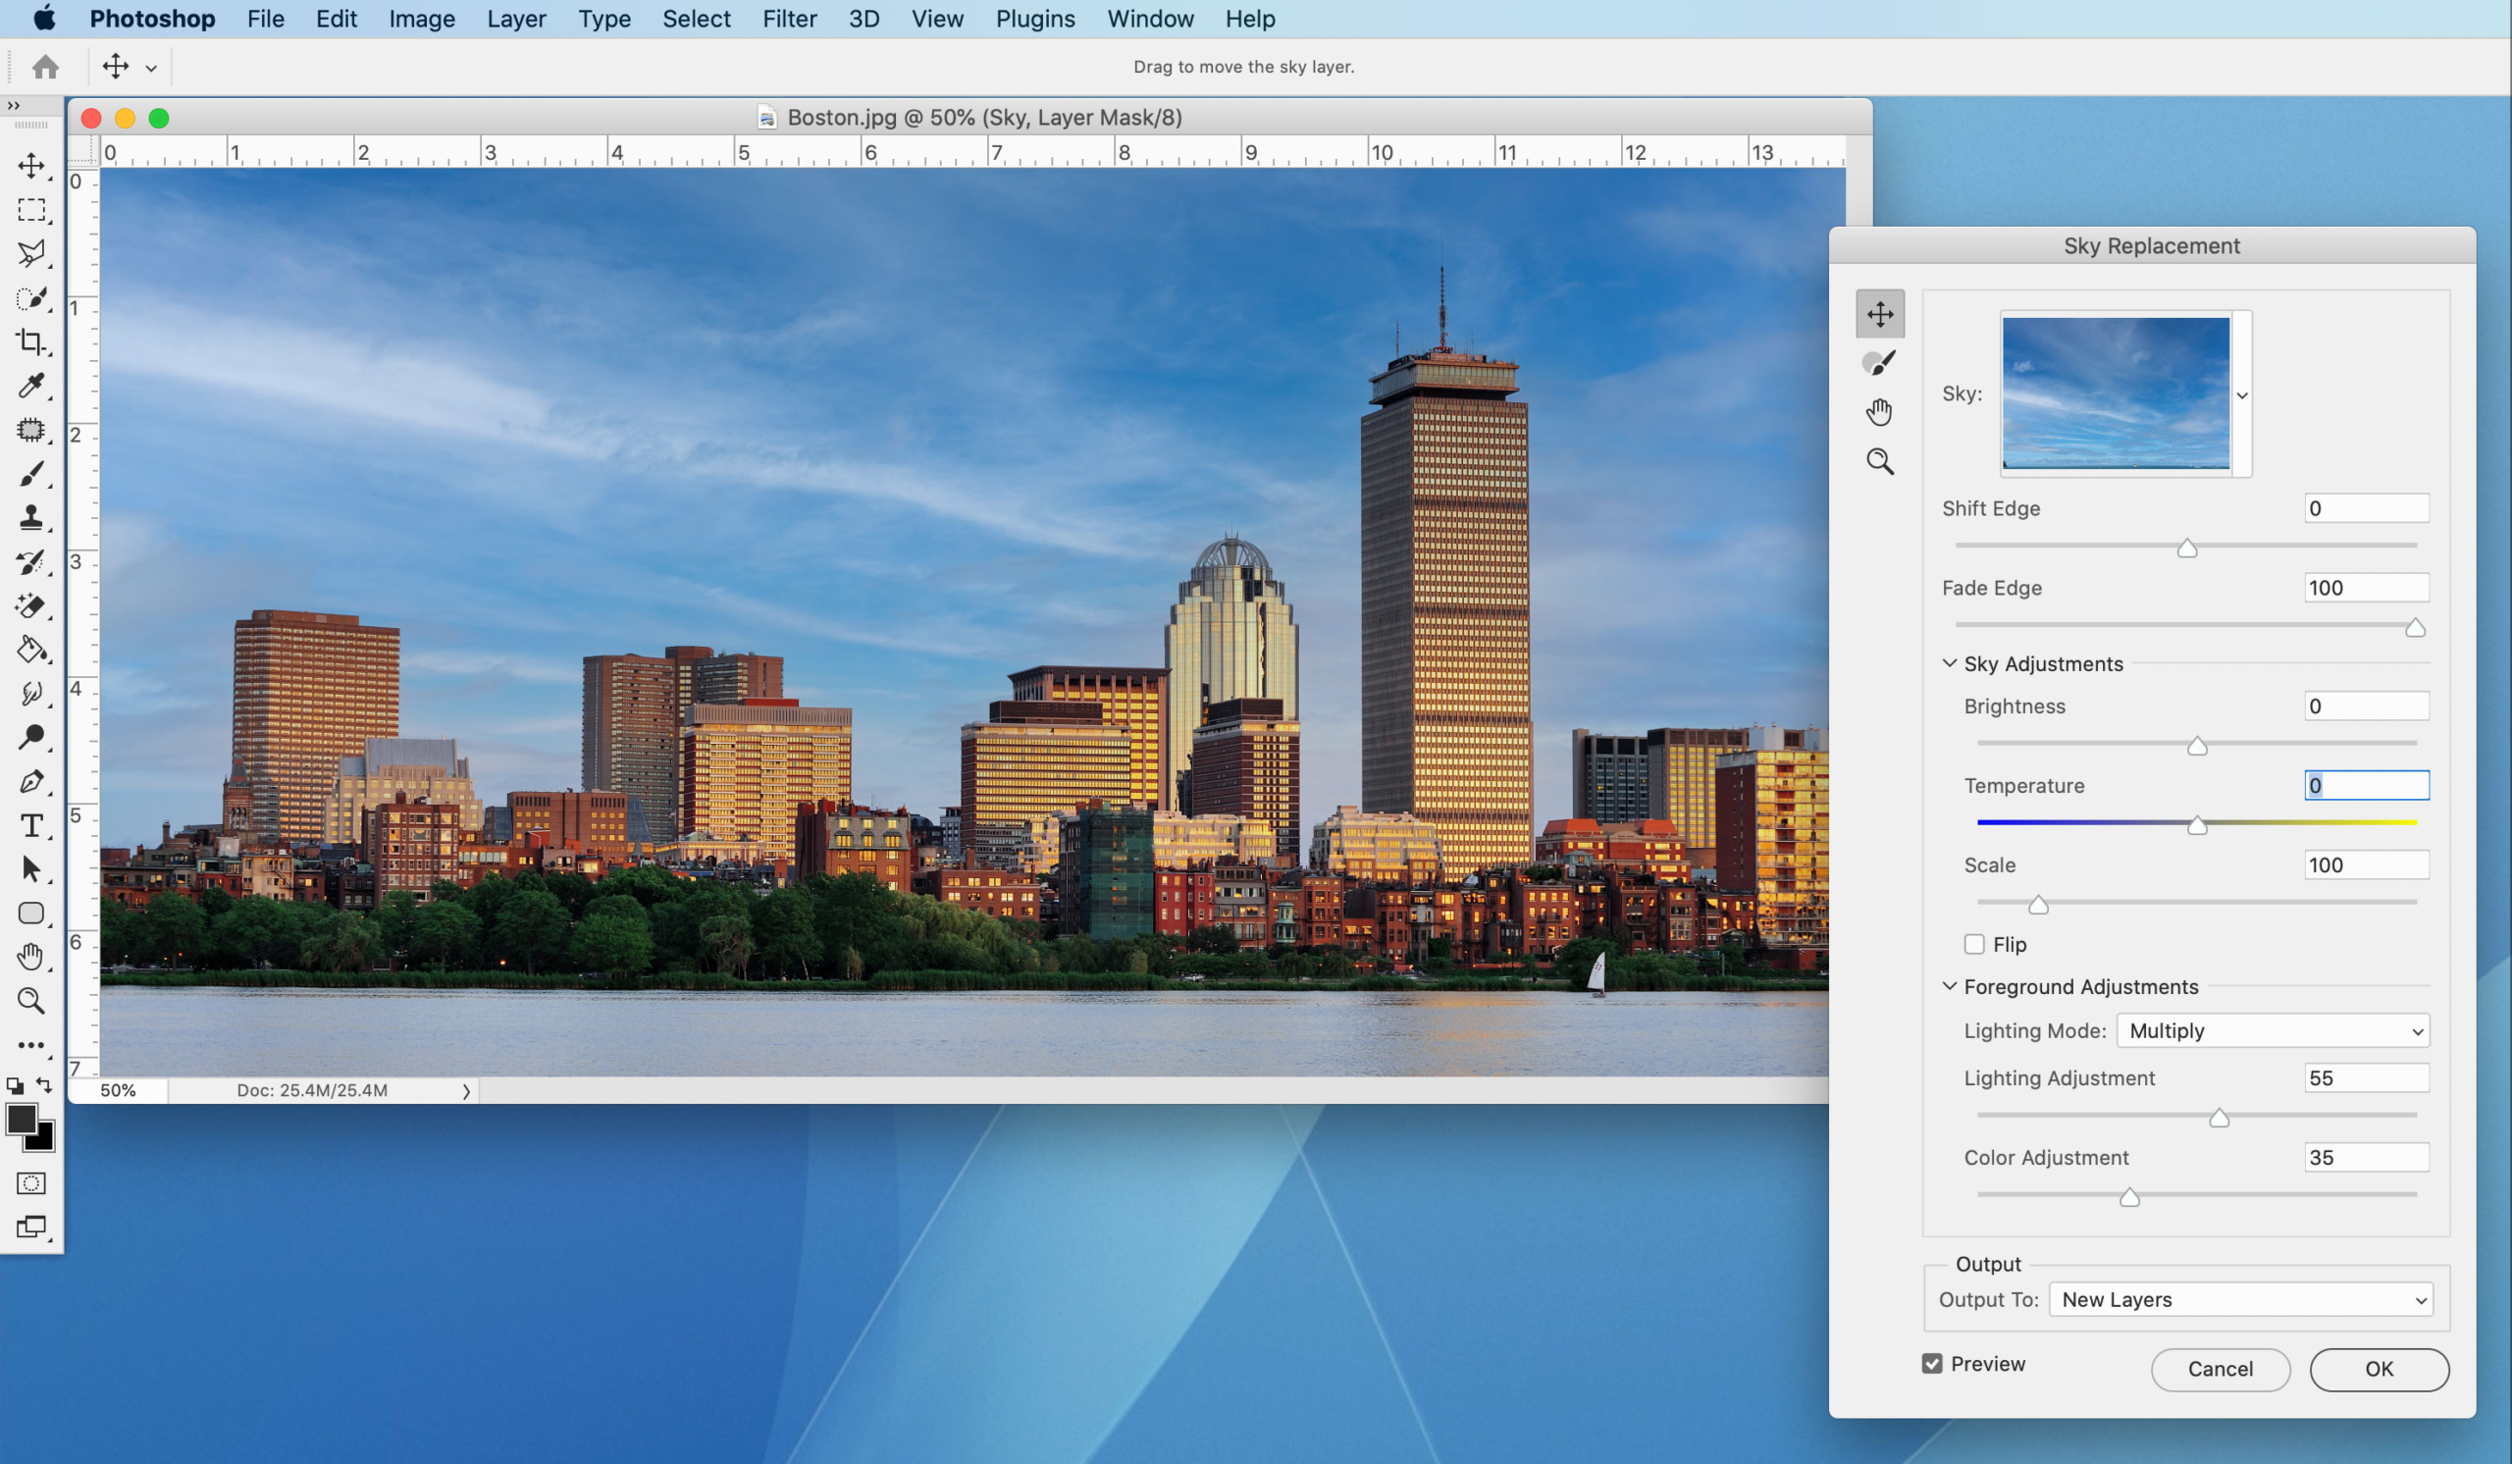2512x1464 pixels.
Task: Click the Scale value field
Action: (x=2366, y=865)
